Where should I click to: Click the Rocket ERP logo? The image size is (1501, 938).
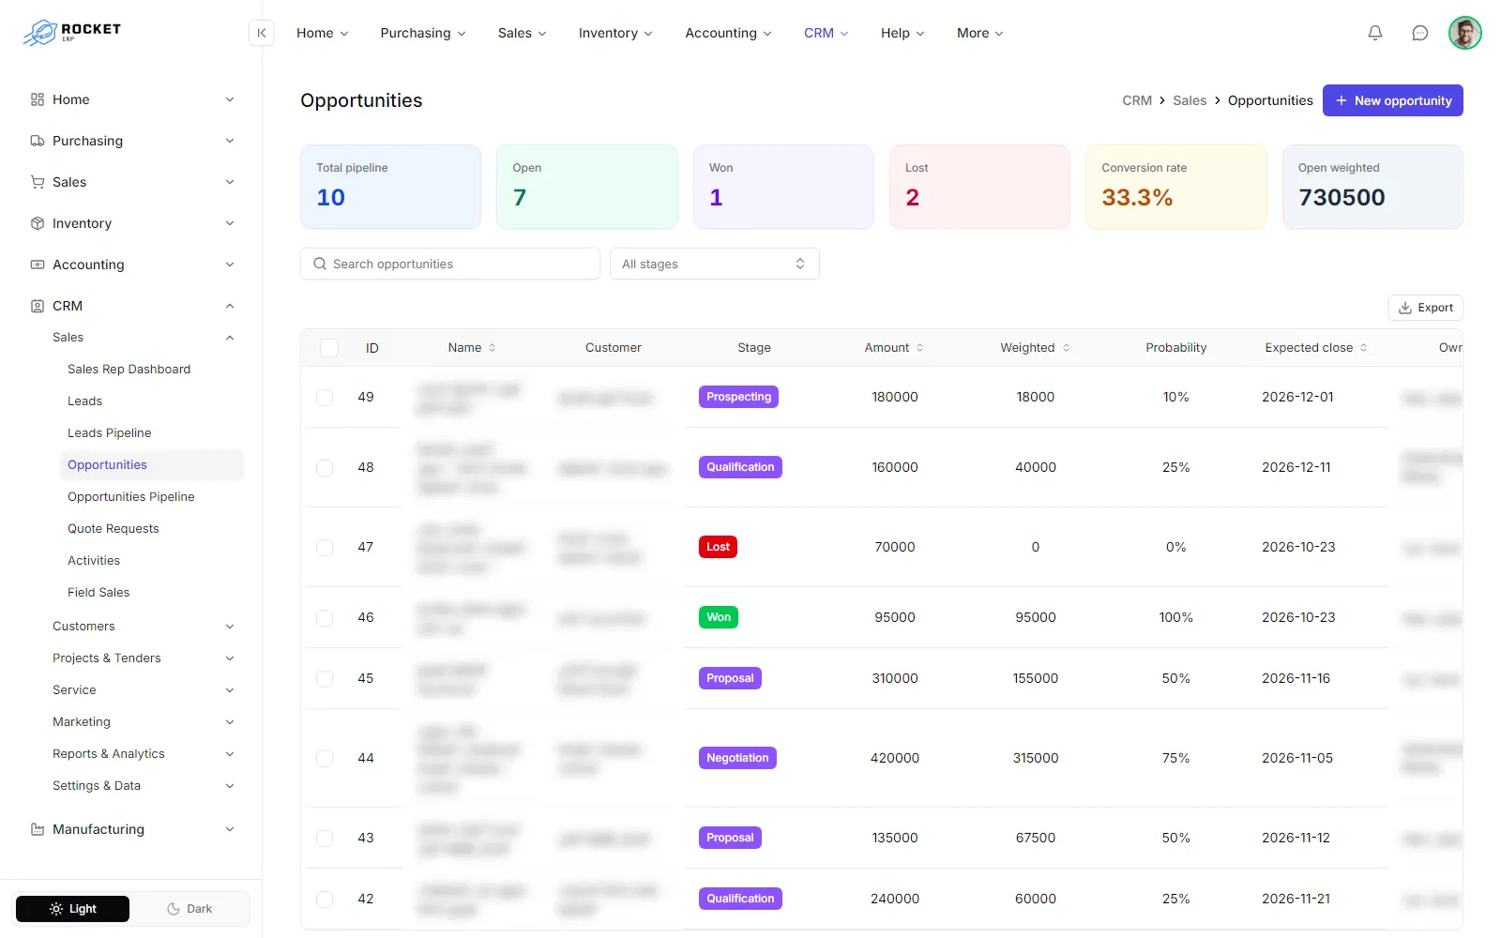click(72, 33)
